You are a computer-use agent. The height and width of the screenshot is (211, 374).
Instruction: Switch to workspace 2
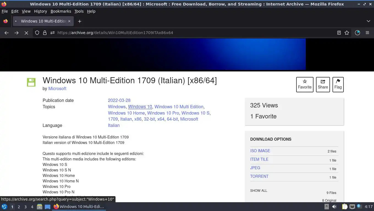tap(19, 207)
